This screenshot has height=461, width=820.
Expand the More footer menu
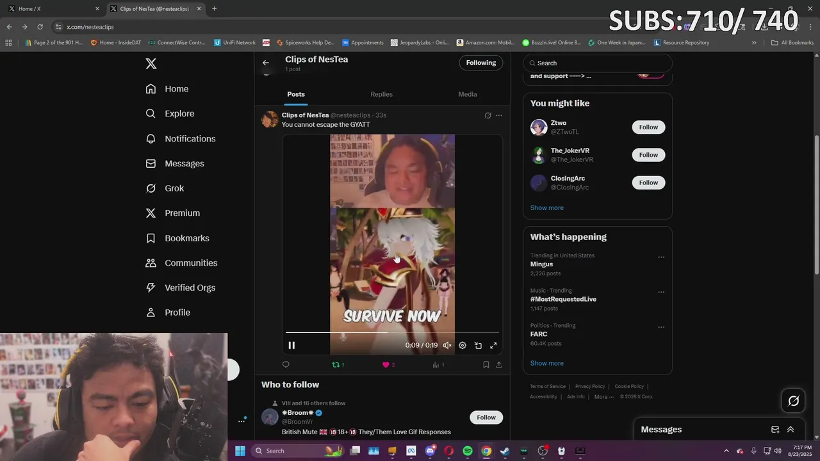pos(604,397)
